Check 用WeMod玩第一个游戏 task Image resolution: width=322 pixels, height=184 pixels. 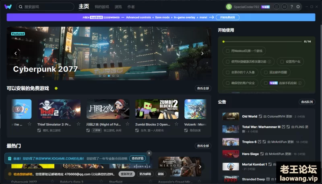pos(227,51)
